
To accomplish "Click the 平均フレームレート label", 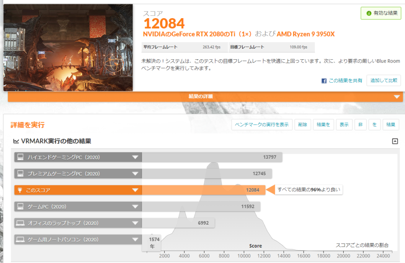I will (161, 47).
